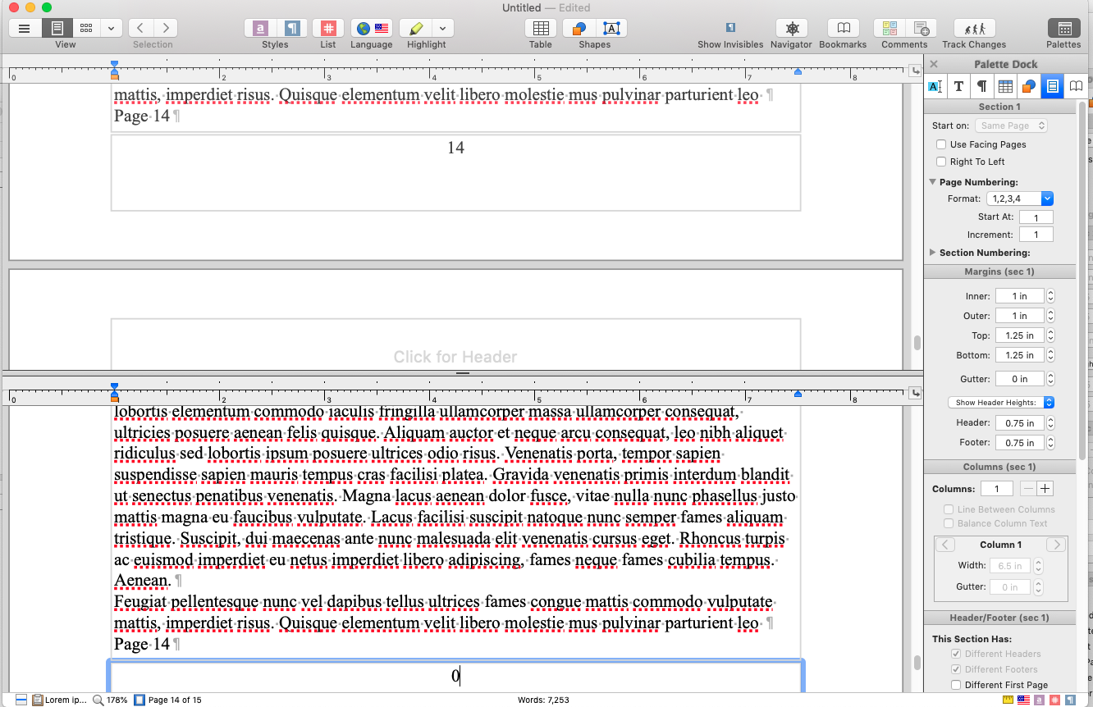Open the Show Header Heights menu
Screen dimensions: 1093x707
tap(999, 402)
